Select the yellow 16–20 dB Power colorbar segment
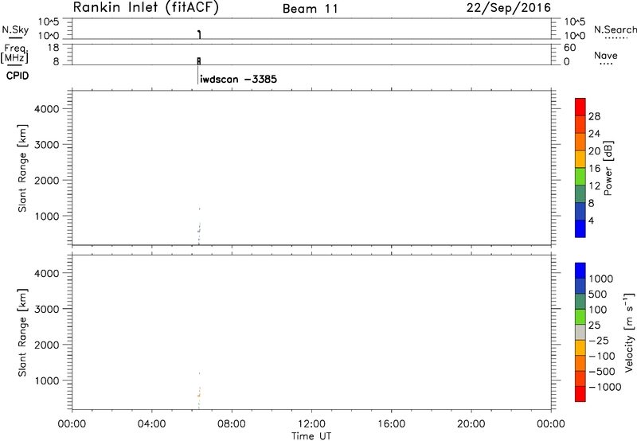The image size is (637, 441). [580, 159]
